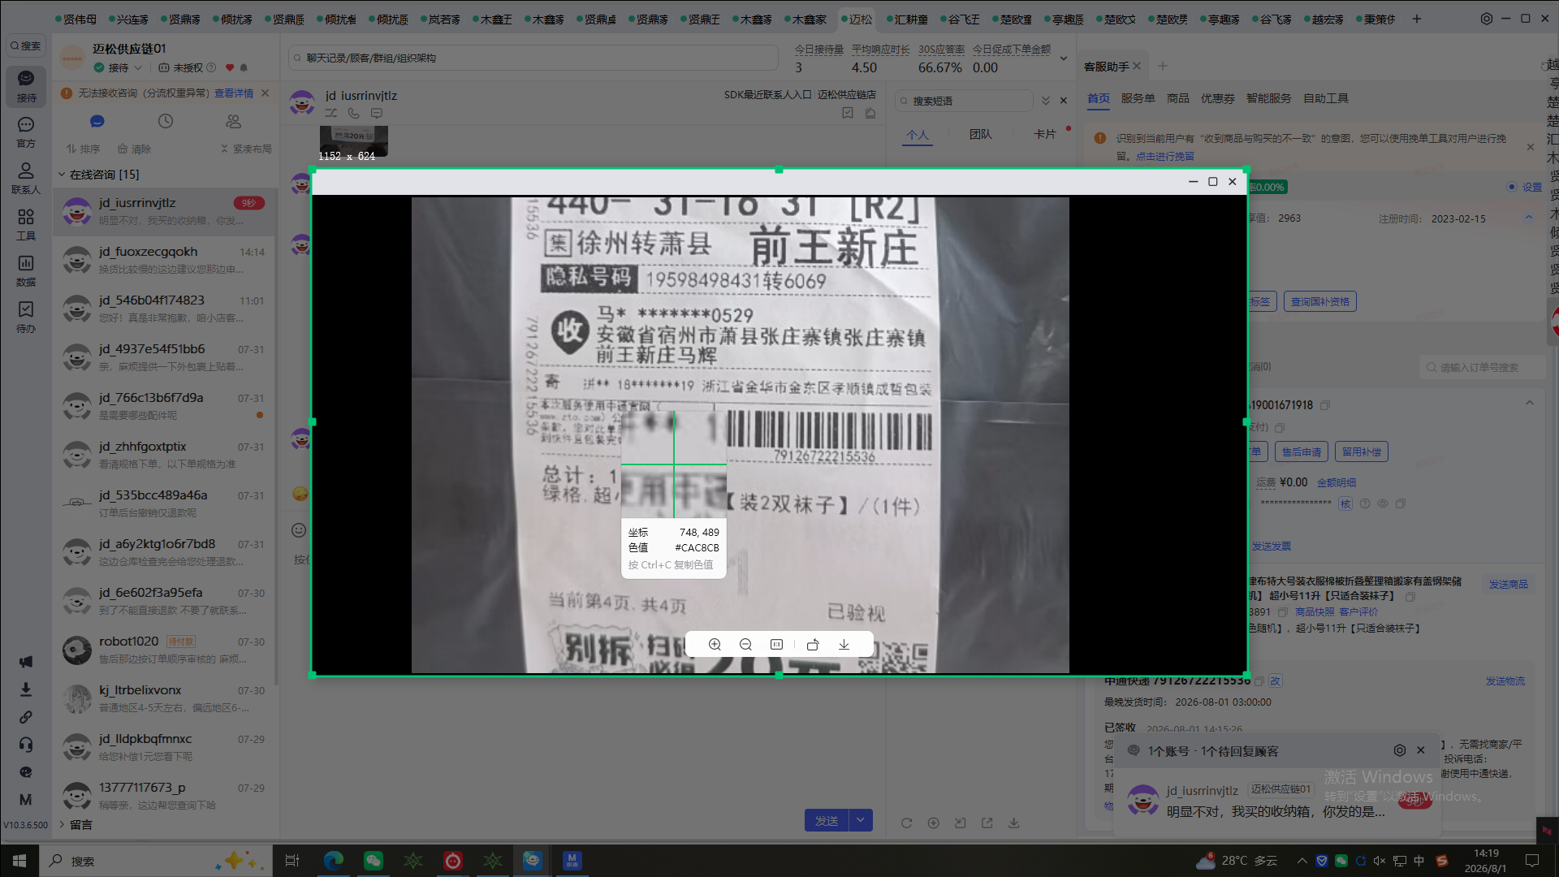The width and height of the screenshot is (1559, 877).
Task: Show current chats bubble tab
Action: click(x=97, y=121)
